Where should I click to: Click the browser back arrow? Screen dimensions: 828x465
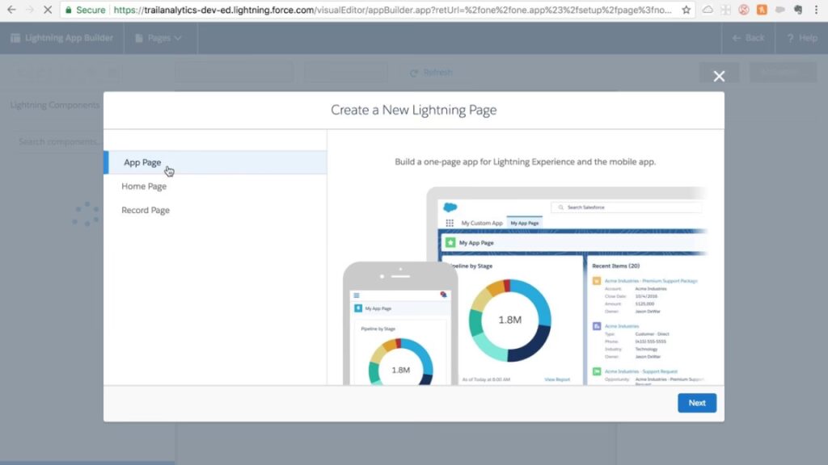pyautogui.click(x=11, y=10)
